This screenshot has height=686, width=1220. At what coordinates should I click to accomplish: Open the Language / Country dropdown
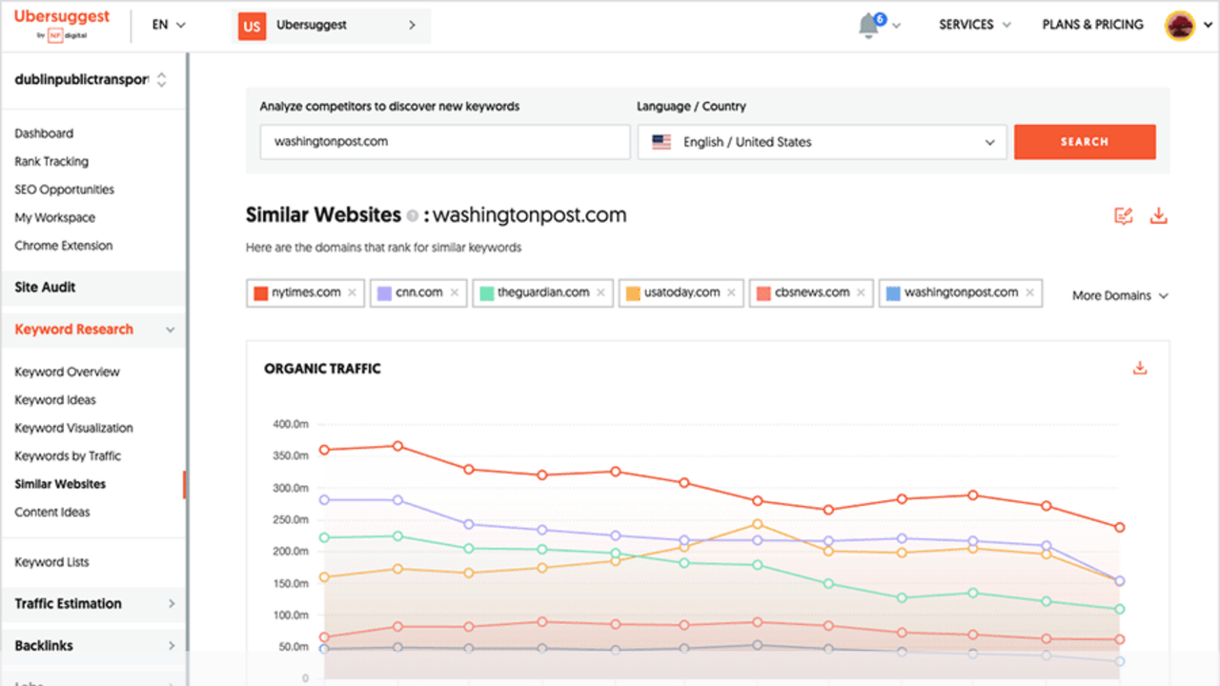(x=822, y=142)
